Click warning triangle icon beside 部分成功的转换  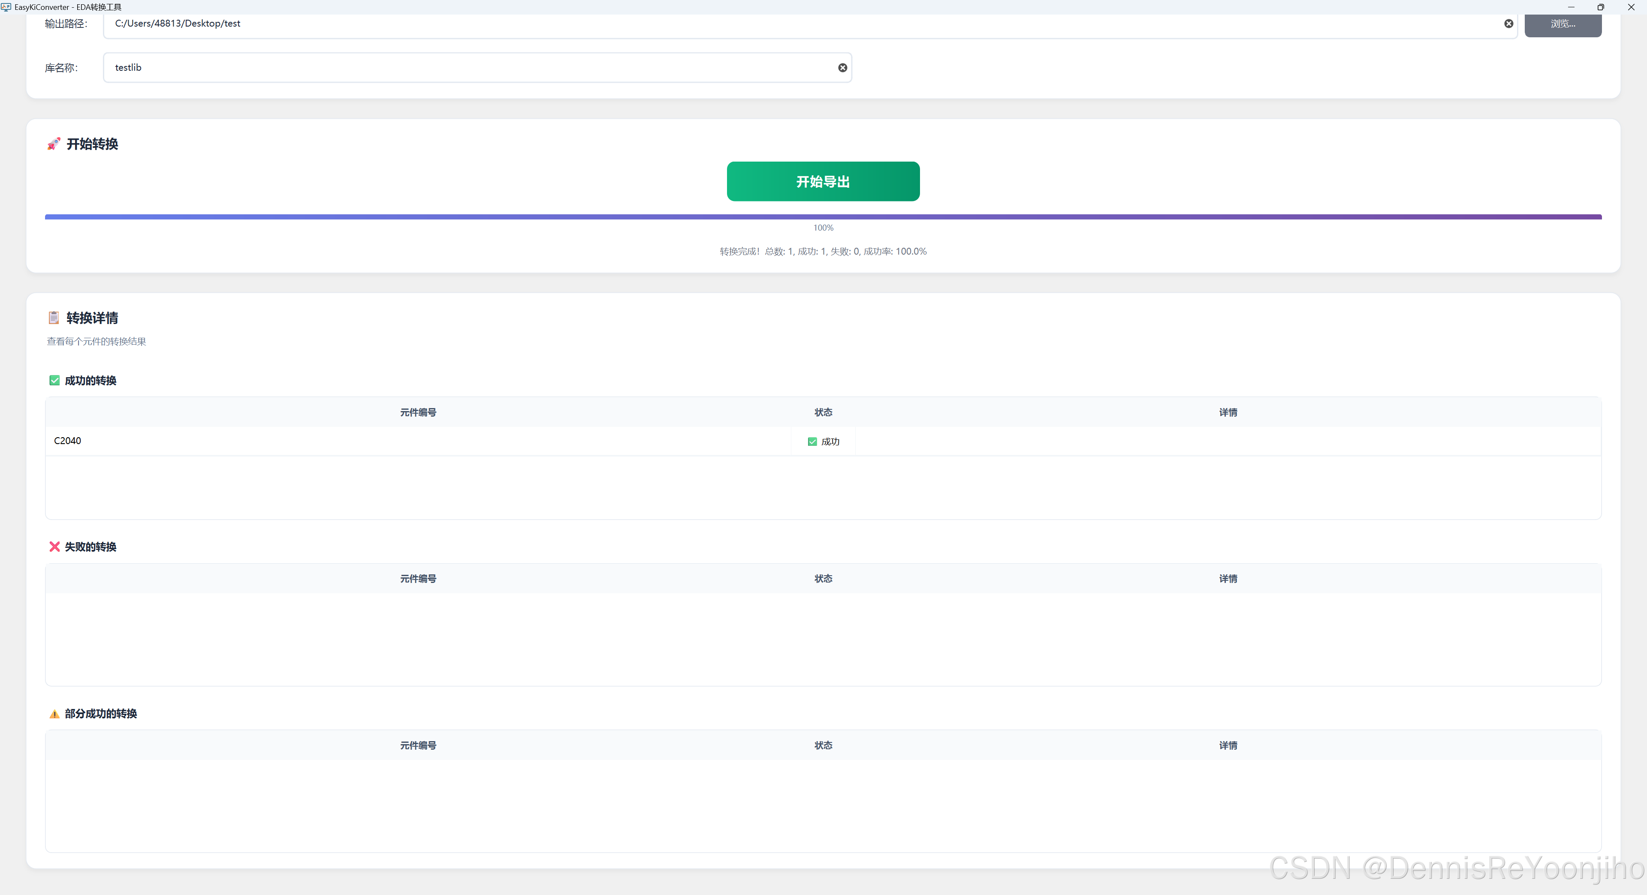[54, 714]
